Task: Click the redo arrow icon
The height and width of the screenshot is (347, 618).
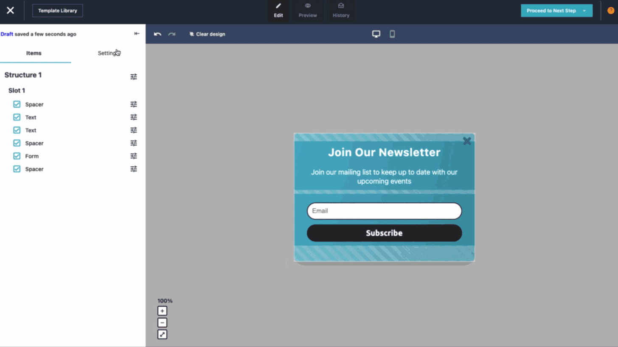Action: (171, 34)
